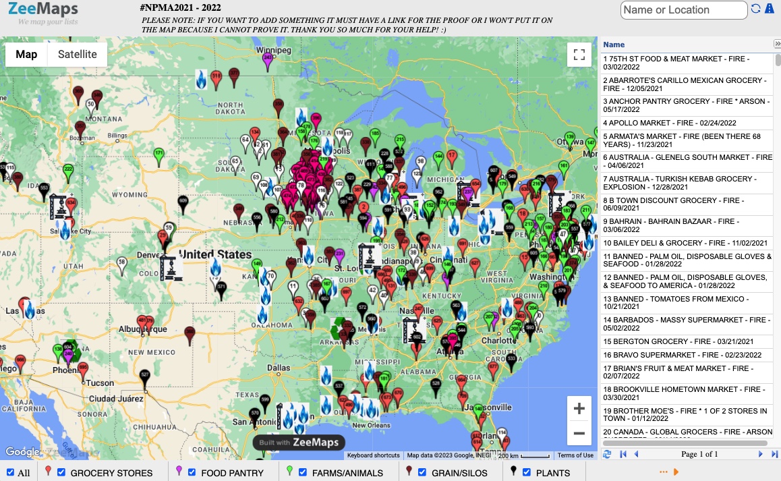The image size is (781, 481).
Task: Click black marker 528 in Georgia
Action: 436,387
